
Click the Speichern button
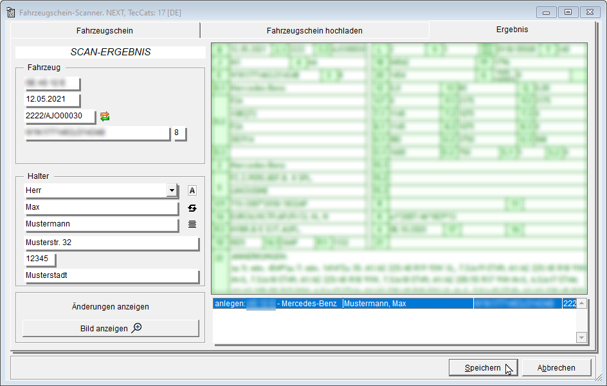coord(483,368)
